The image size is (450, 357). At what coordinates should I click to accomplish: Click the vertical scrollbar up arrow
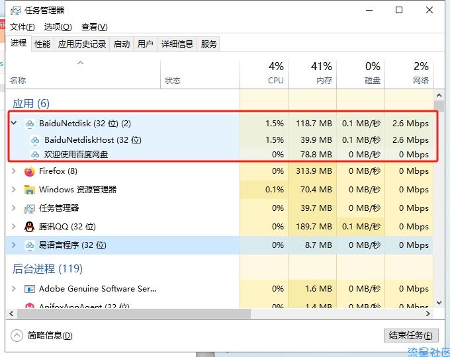pyautogui.click(x=439, y=95)
